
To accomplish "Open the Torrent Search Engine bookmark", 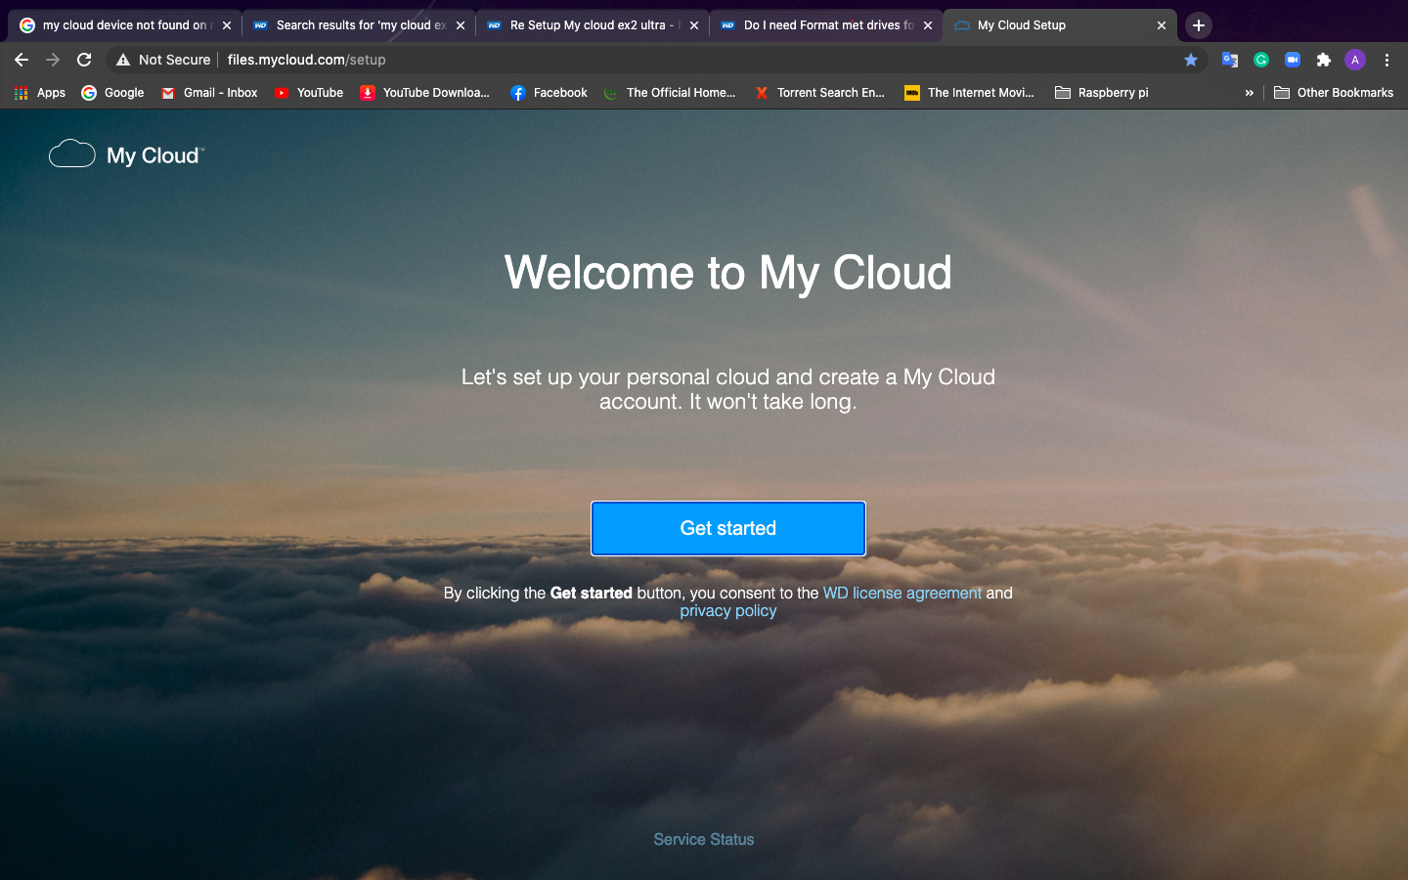I will click(x=819, y=93).
